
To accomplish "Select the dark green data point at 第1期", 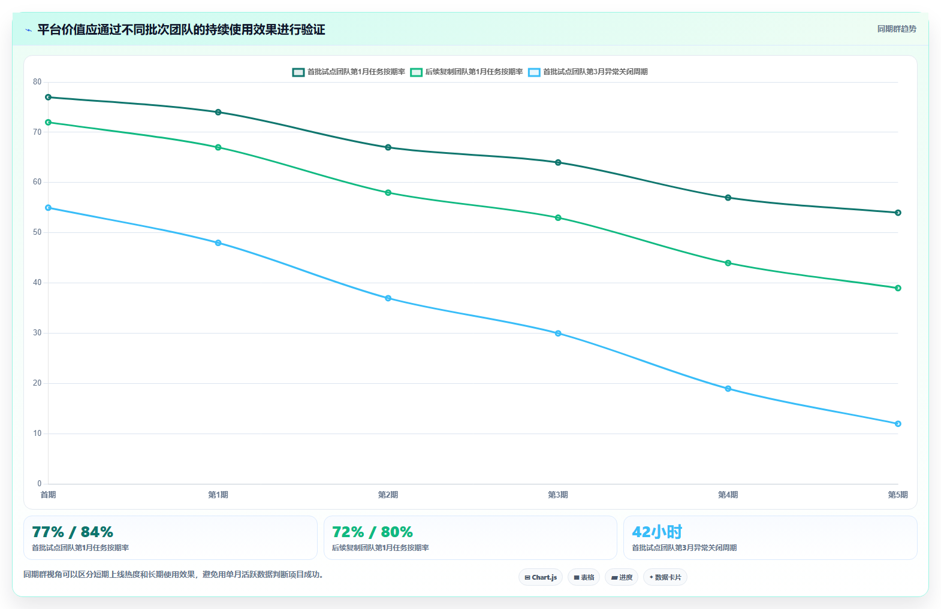I will pyautogui.click(x=218, y=112).
